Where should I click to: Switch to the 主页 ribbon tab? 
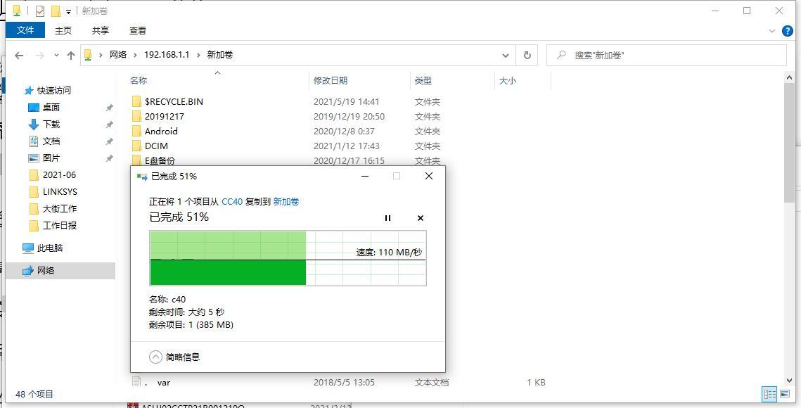[x=63, y=31]
